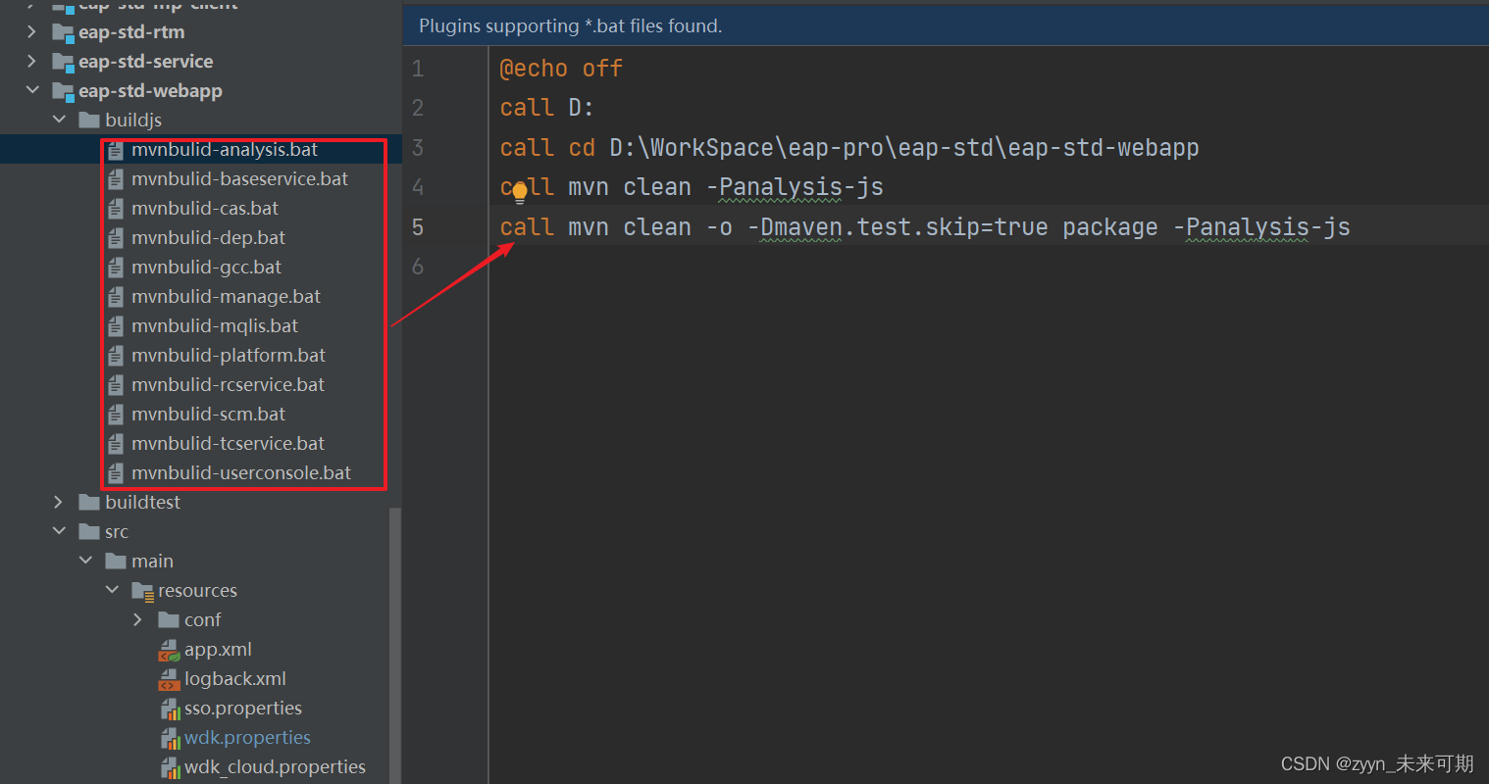1489x784 pixels.
Task: Open mvnbulid-mqlis.bat file
Action: tap(215, 325)
